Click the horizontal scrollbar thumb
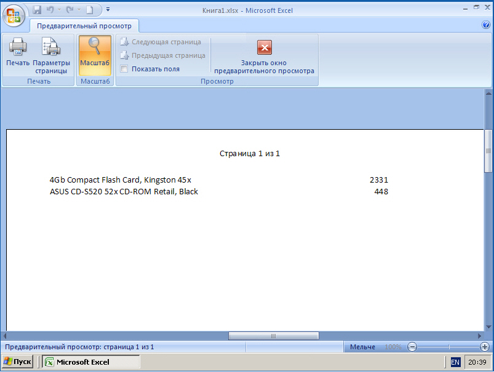The image size is (494, 372). 274,336
